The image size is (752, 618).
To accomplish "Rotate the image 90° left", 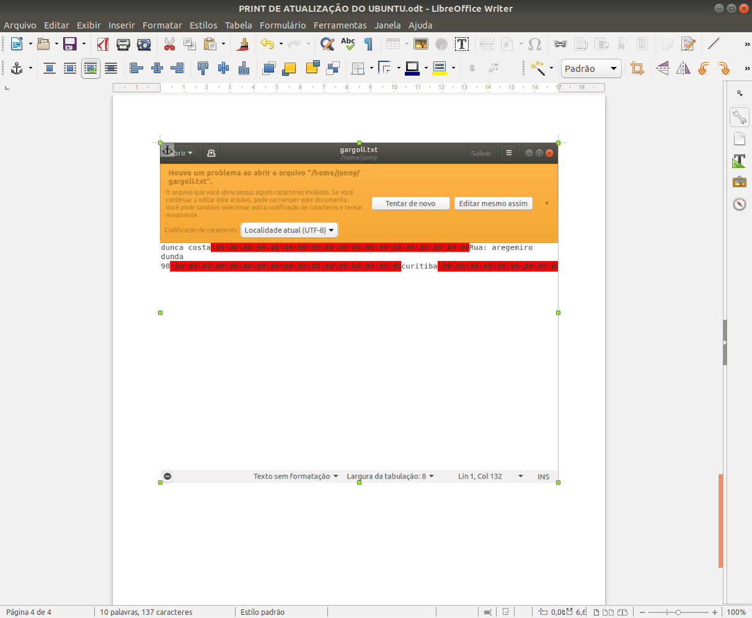I will coord(704,68).
